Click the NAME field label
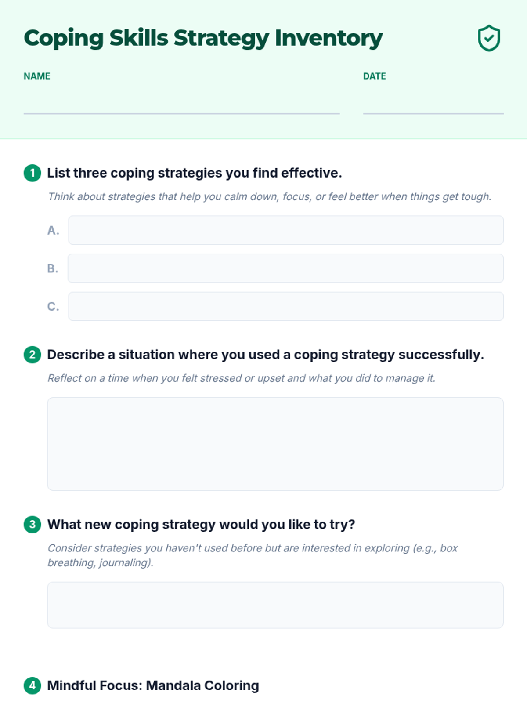 pyautogui.click(x=37, y=76)
